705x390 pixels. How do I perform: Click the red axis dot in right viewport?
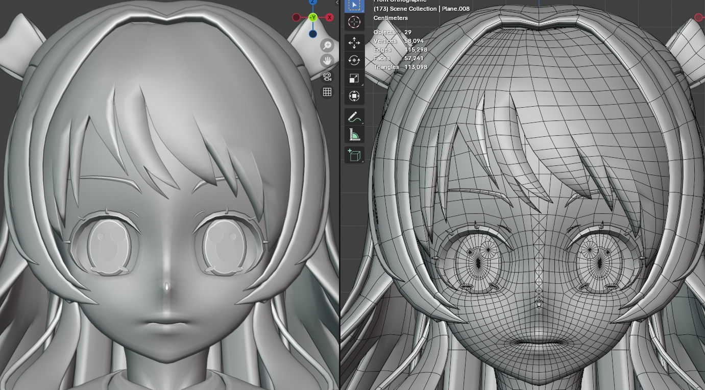click(699, 18)
